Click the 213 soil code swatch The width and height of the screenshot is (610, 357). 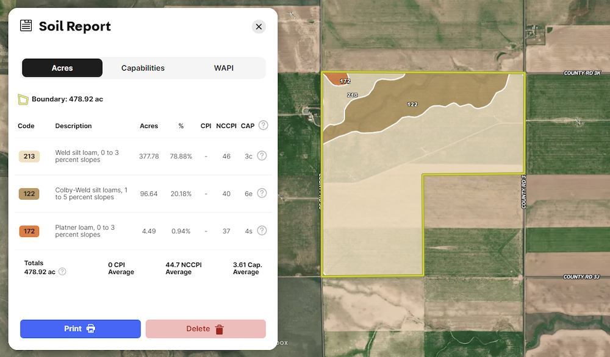(29, 157)
